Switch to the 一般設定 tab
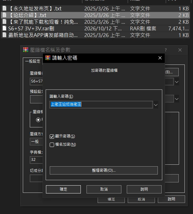The width and height of the screenshot is (193, 214). 33,61
